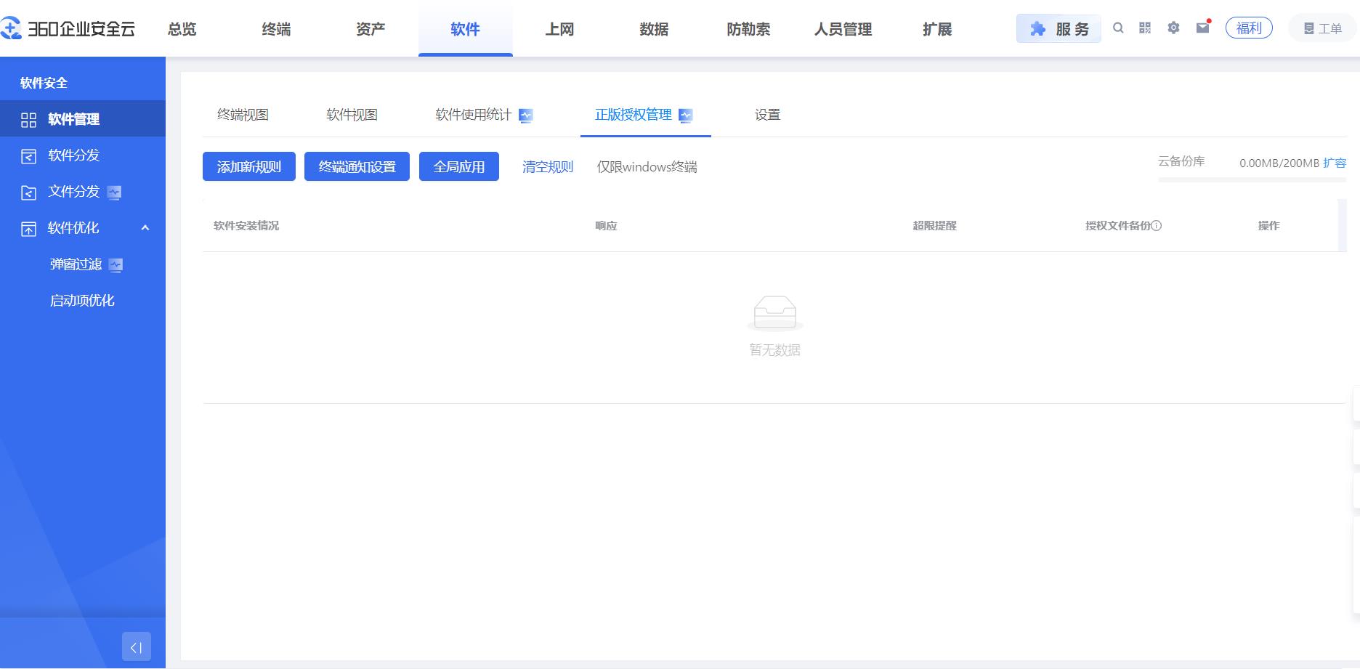Open the 工单 button
1360x669 pixels.
[x=1323, y=28]
